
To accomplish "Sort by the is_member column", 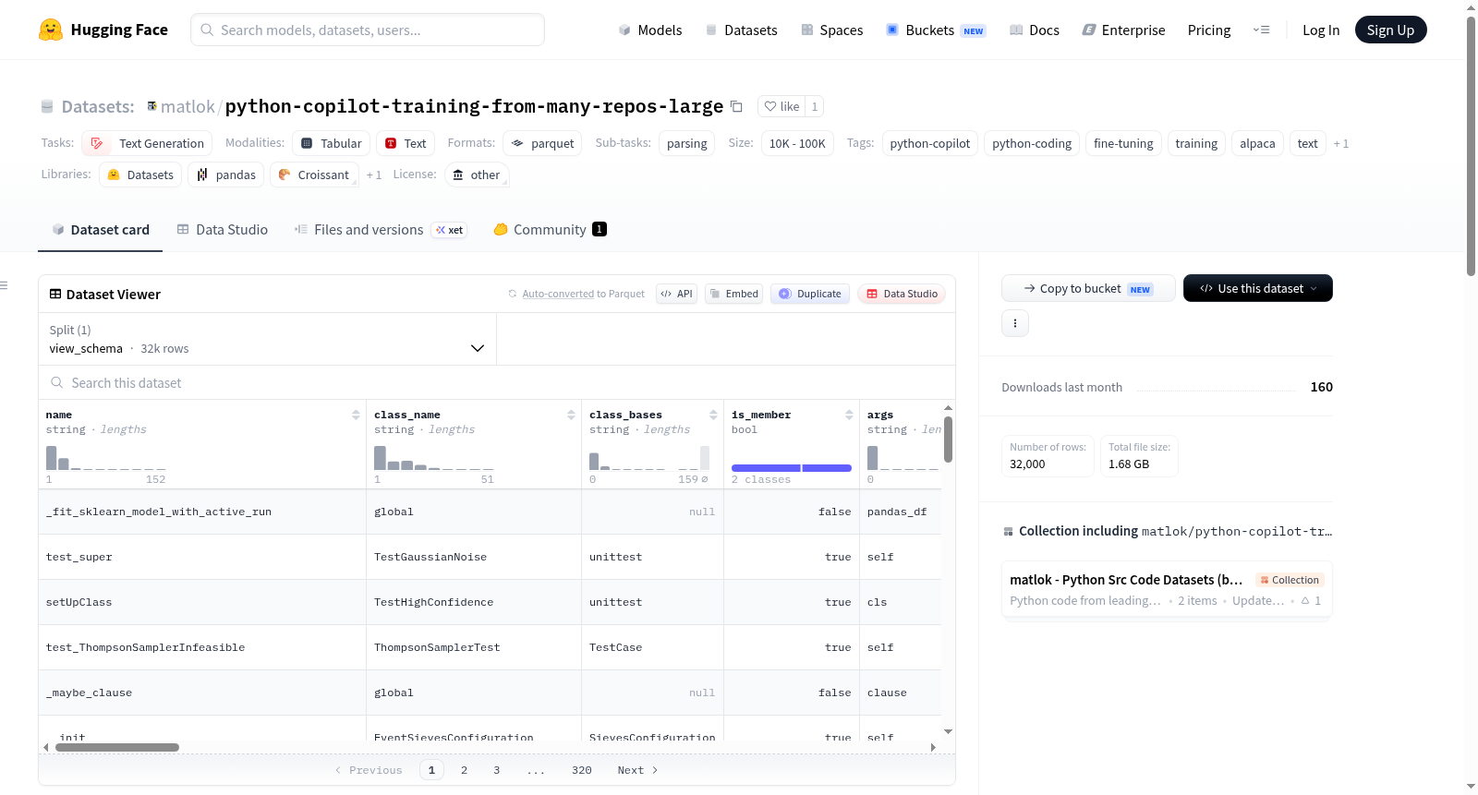I will [849, 415].
